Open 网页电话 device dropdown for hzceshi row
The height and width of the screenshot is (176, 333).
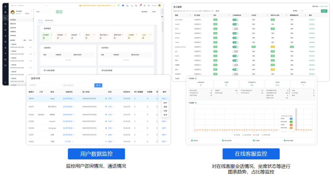click(69, 121)
